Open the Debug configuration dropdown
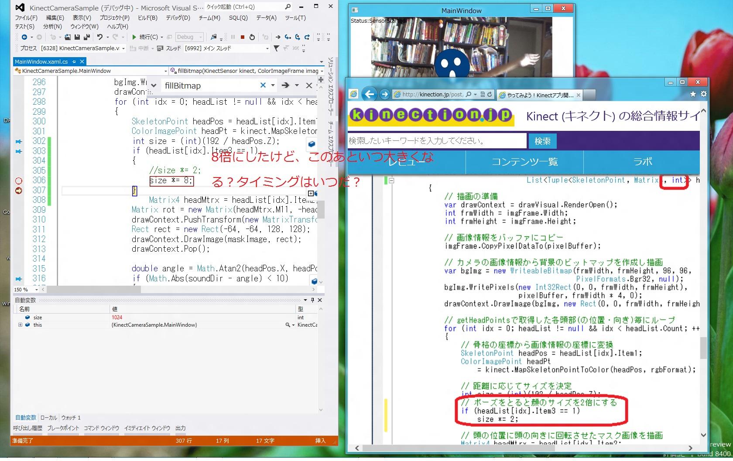This screenshot has width=733, height=461. tap(189, 37)
